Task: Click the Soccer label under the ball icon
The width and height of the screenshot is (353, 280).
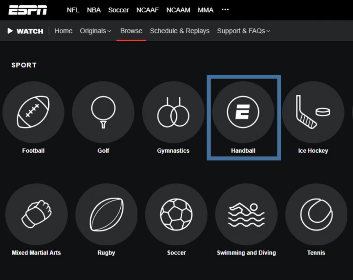Action: coord(176,253)
